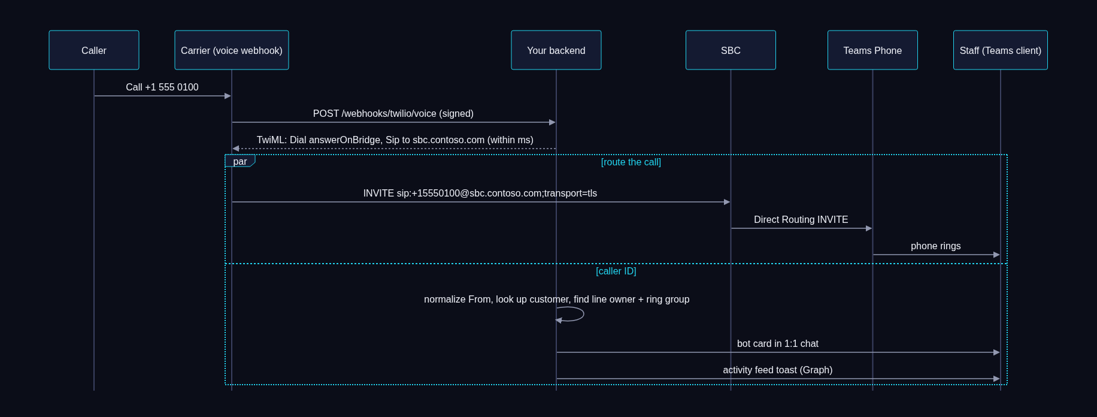1097x417 pixels.
Task: Click the 'INVITE sip:+15550100@sbc.contoso.com' message label
Action: point(480,194)
